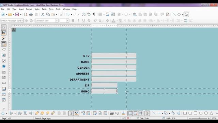
Task: Click the Copy icon
Action: click(x=48, y=14)
